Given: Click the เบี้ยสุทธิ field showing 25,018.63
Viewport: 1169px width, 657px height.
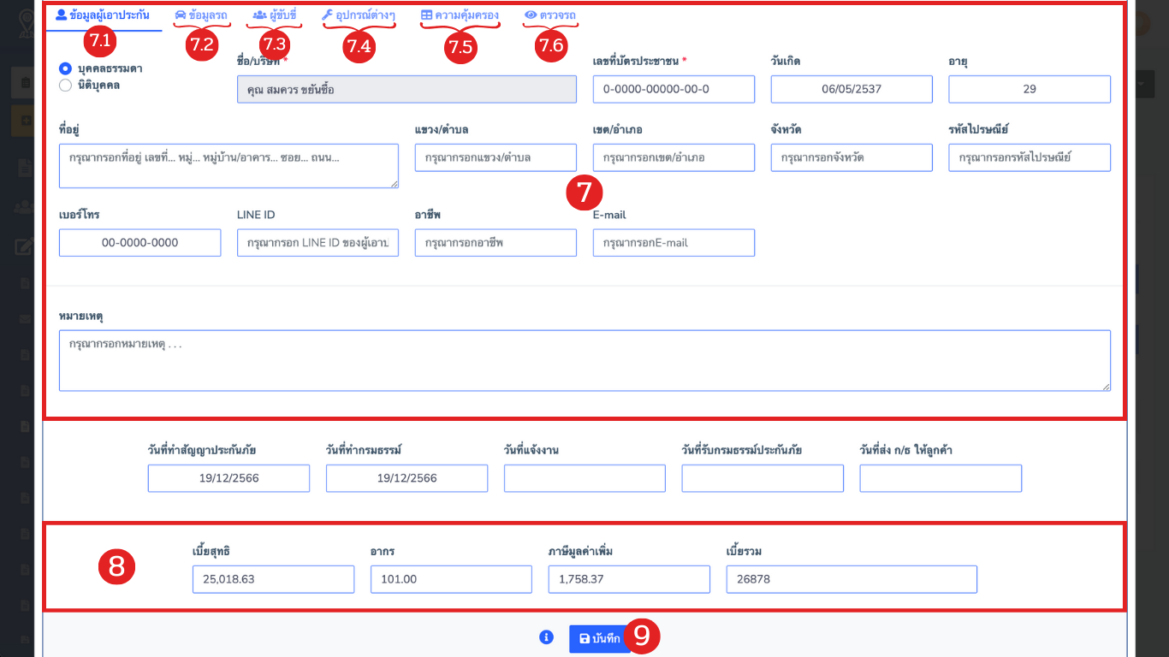Looking at the screenshot, I should (273, 579).
